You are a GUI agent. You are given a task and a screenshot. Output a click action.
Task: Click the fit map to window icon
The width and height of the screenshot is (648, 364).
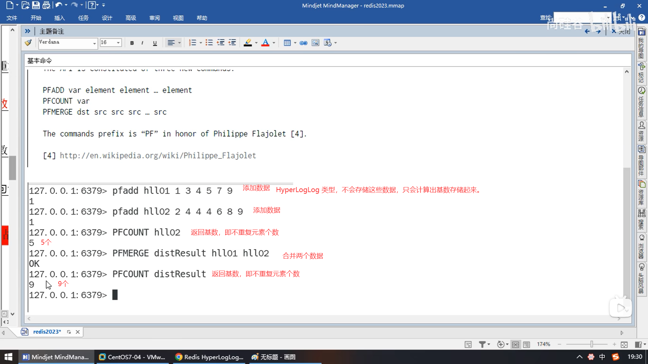(624, 344)
